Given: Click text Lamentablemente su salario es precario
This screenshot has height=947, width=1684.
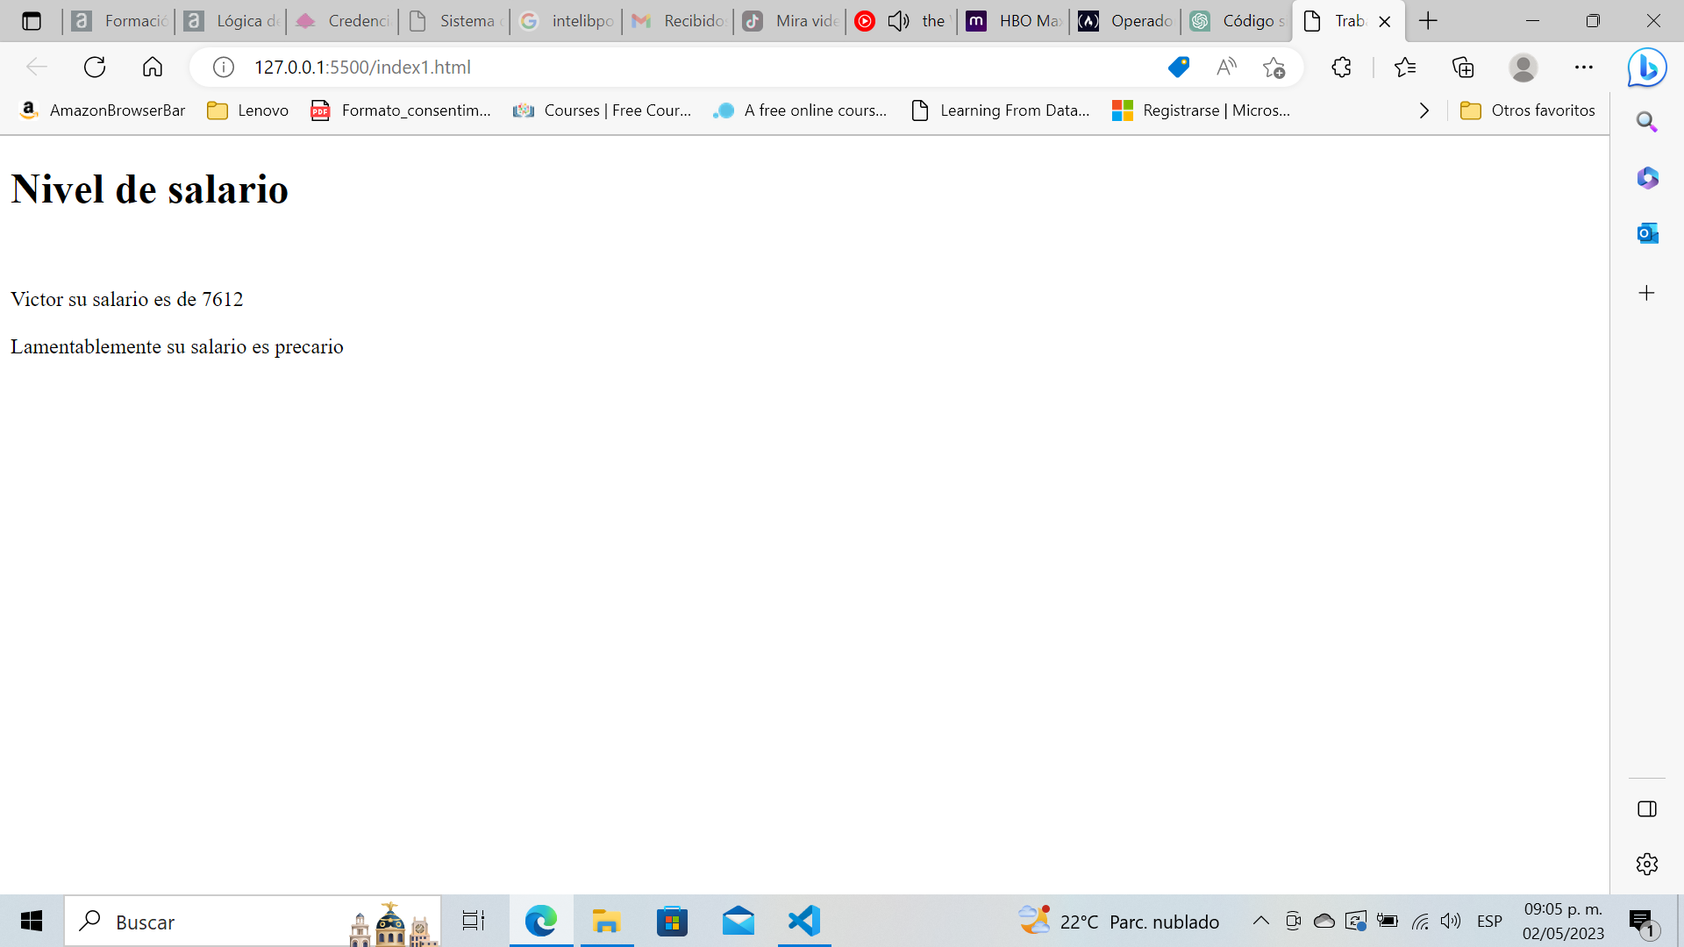Looking at the screenshot, I should (x=177, y=347).
